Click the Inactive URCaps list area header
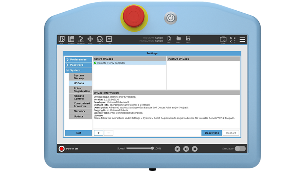This screenshot has width=307, height=172. tap(203, 59)
